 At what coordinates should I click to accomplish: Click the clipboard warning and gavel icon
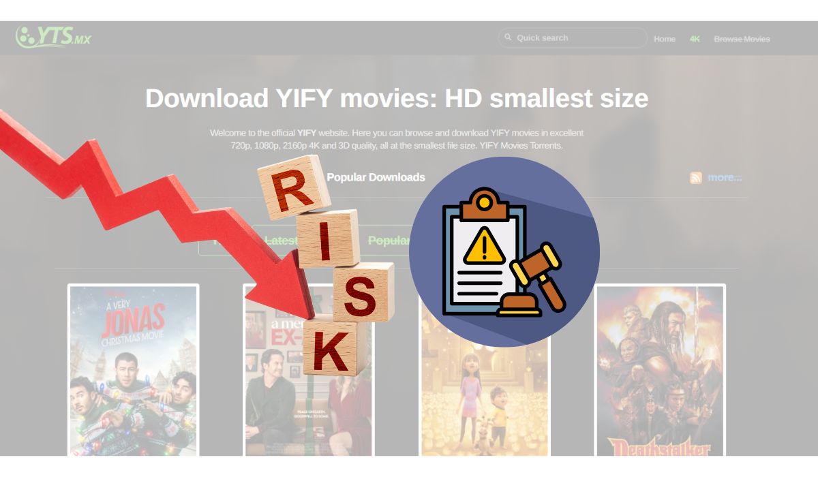pos(504,252)
